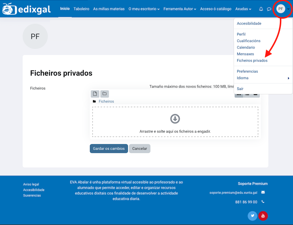This screenshot has width=293, height=225.
Task: Click the file drop area
Action: (x=175, y=122)
